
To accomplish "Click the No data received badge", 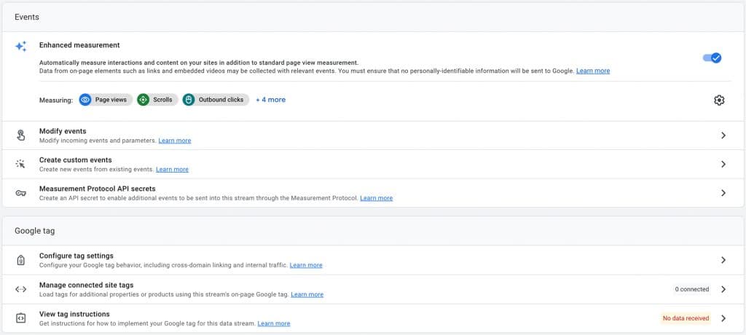I will (x=686, y=318).
